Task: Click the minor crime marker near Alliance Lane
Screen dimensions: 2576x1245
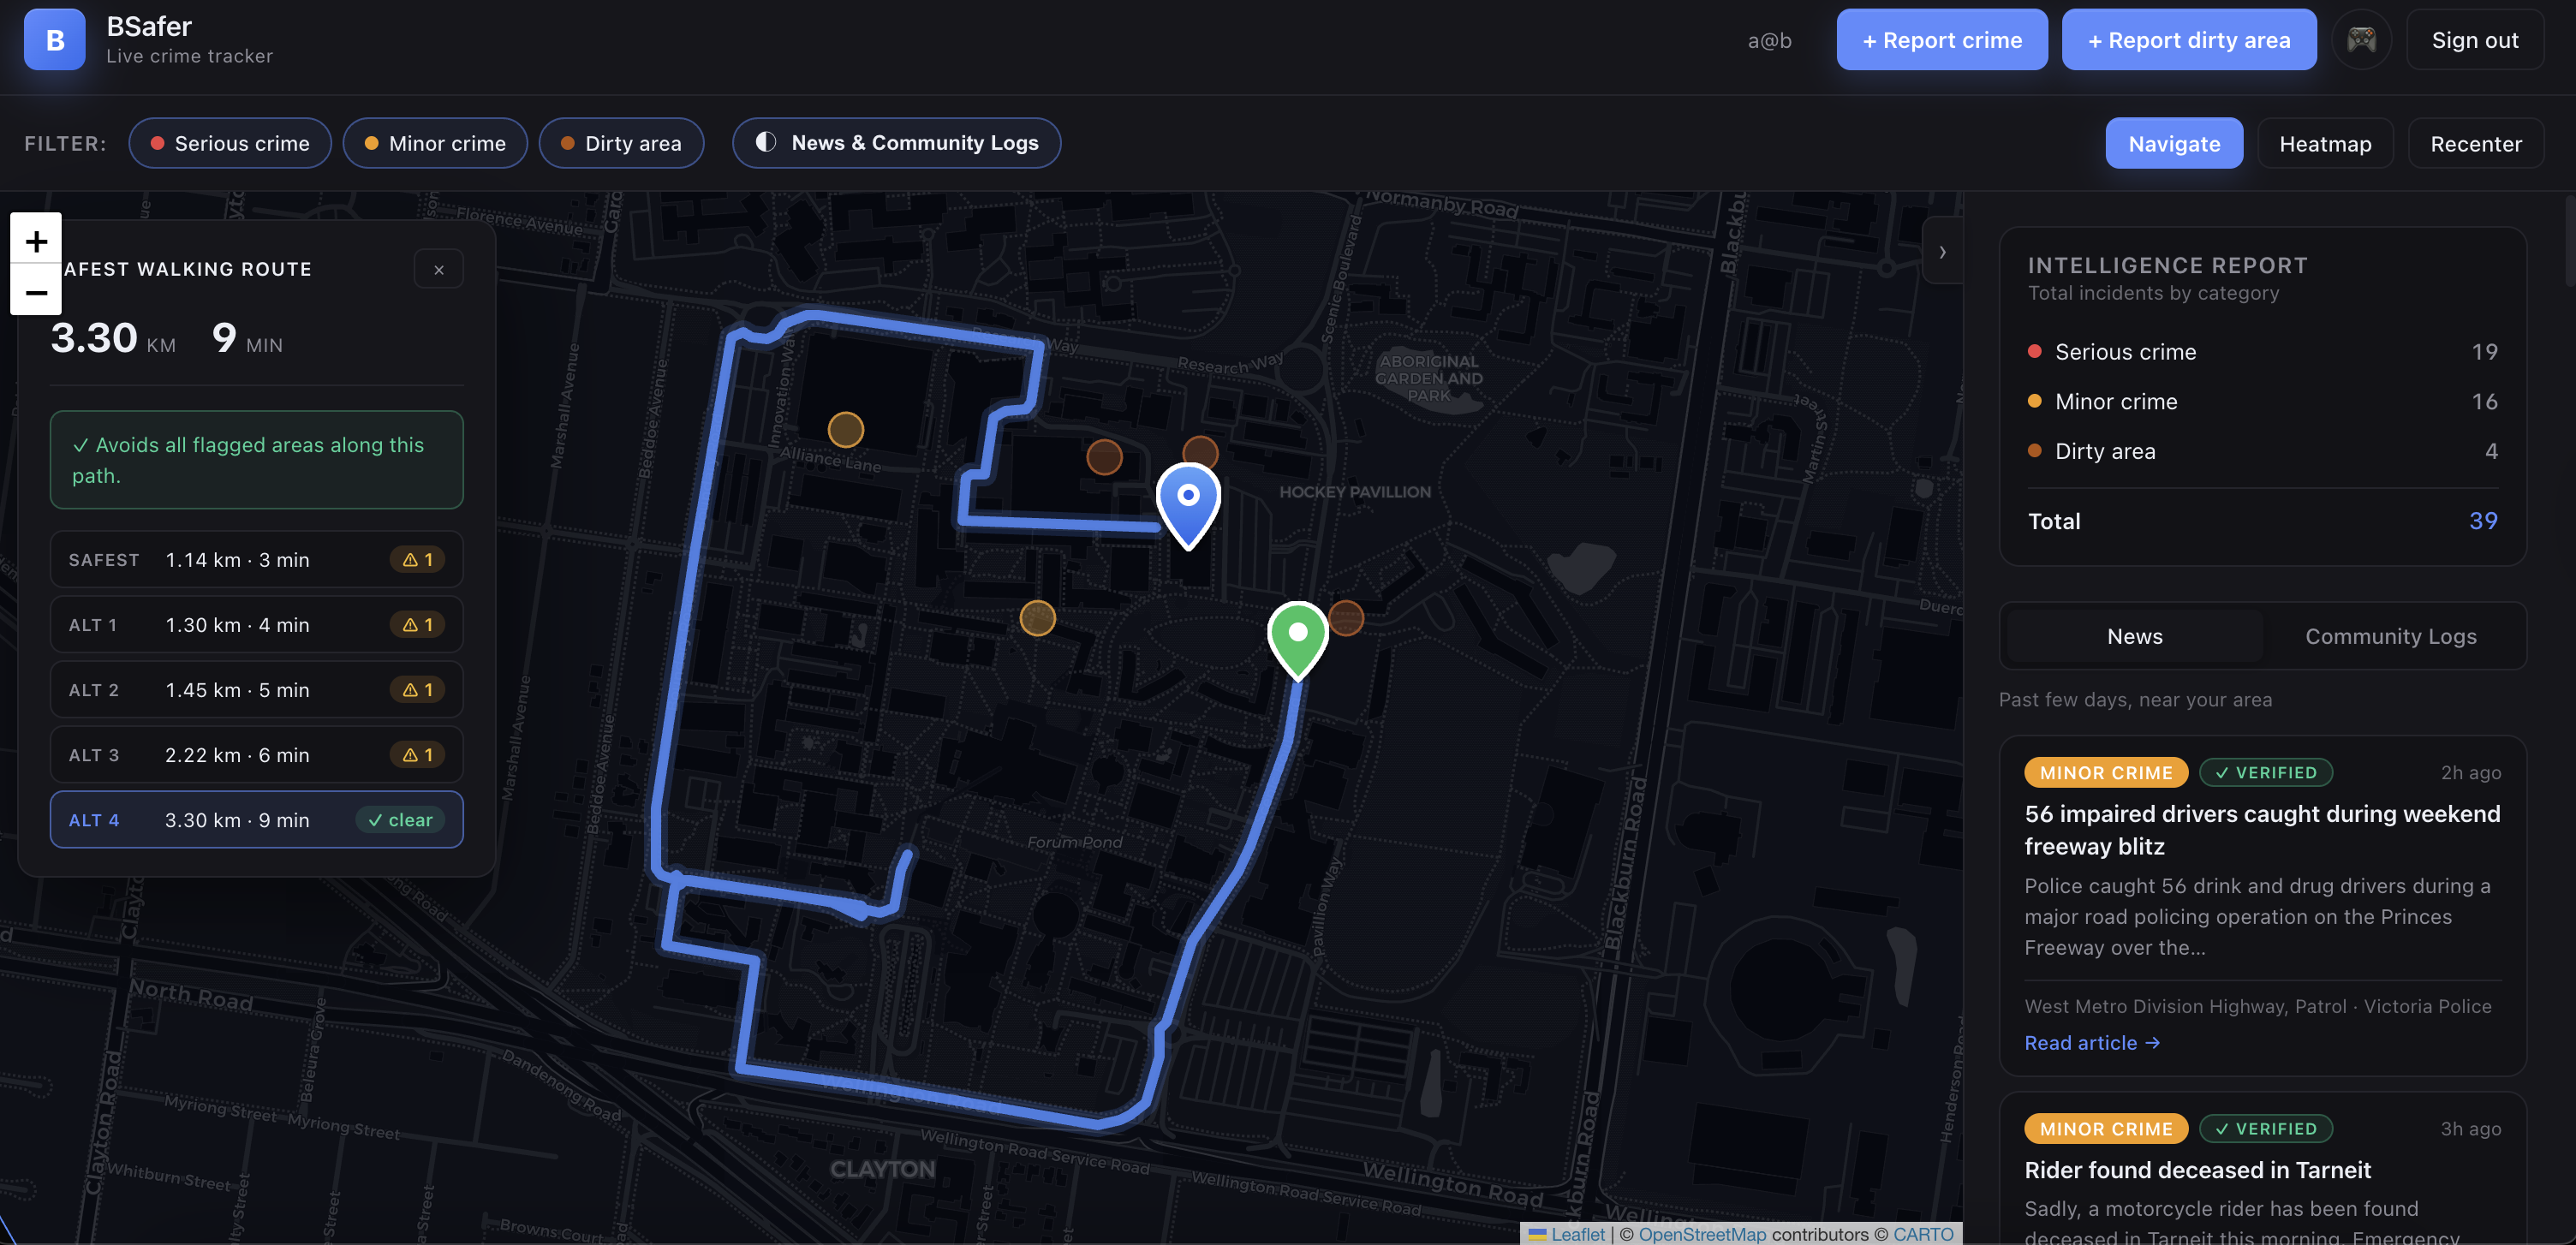Action: tap(845, 430)
